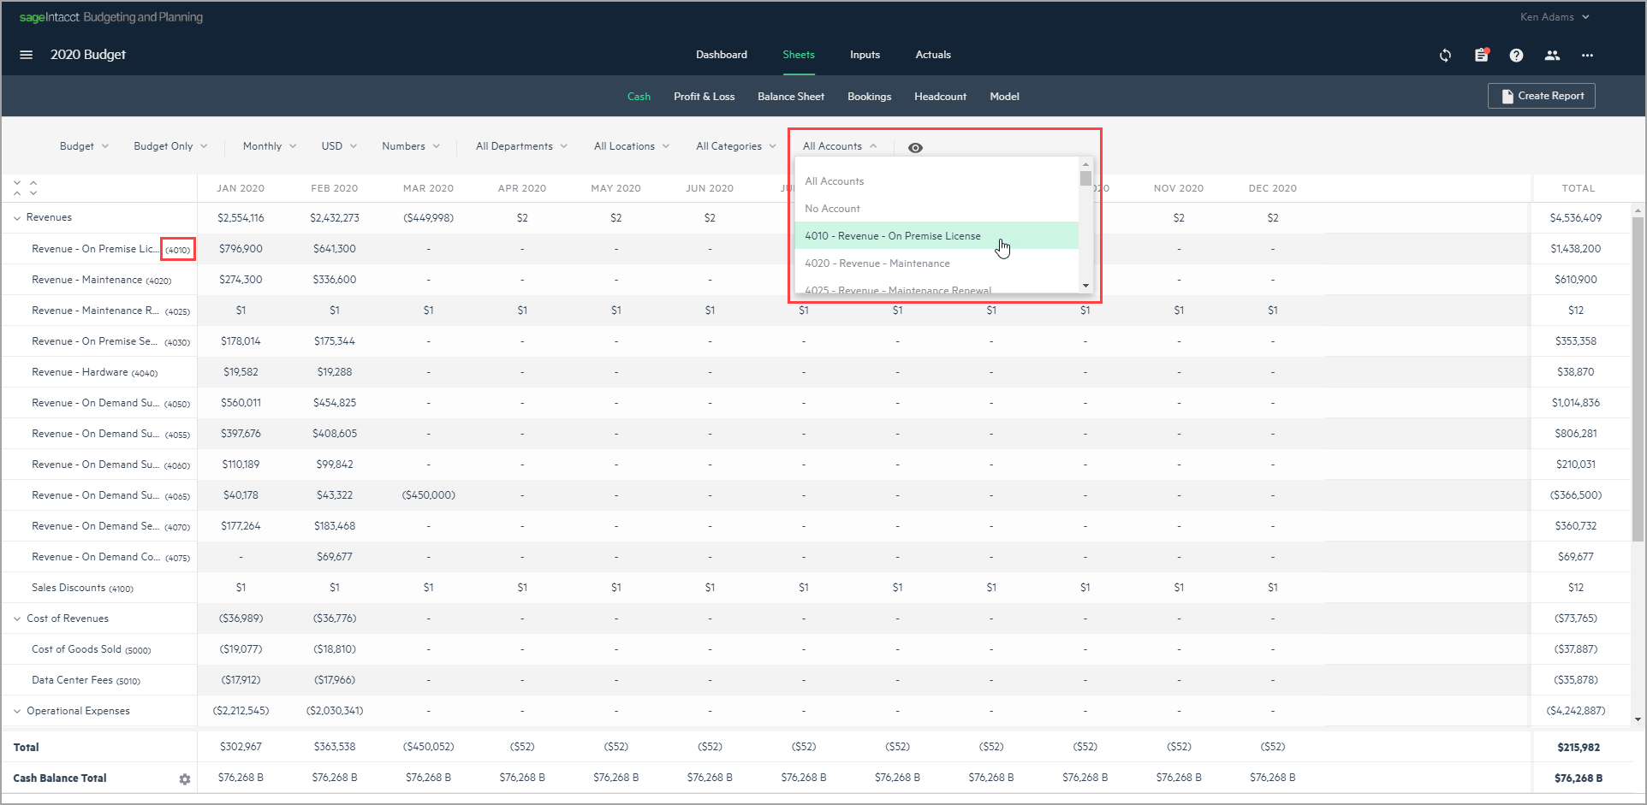Choose 4020 - Revenue - Maintenance

pos(936,263)
